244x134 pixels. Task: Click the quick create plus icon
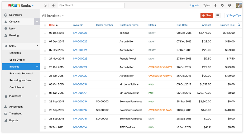pos(53,6)
